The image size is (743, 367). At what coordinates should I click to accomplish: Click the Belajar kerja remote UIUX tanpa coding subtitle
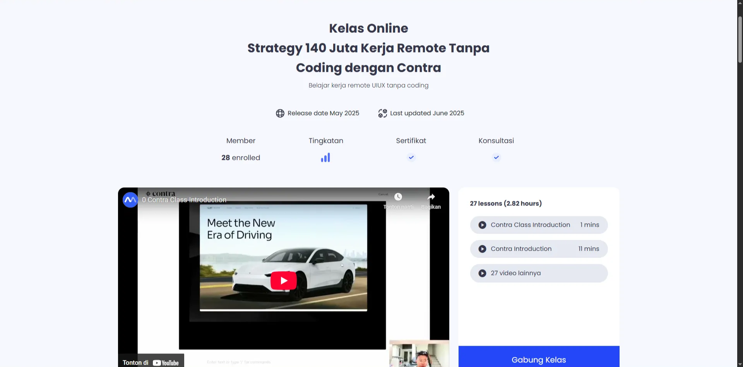[368, 85]
